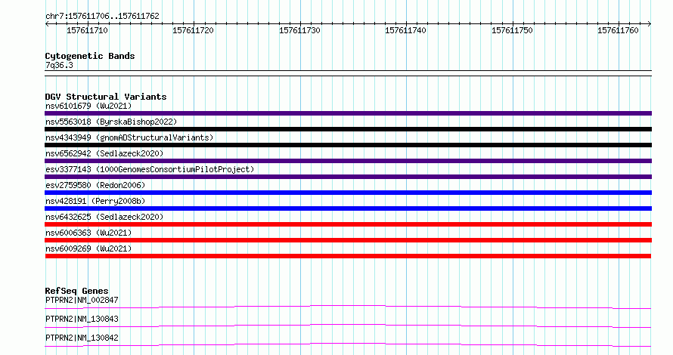Click the RefSeq Genes track title
This screenshot has width=673, height=355.
coord(76,291)
